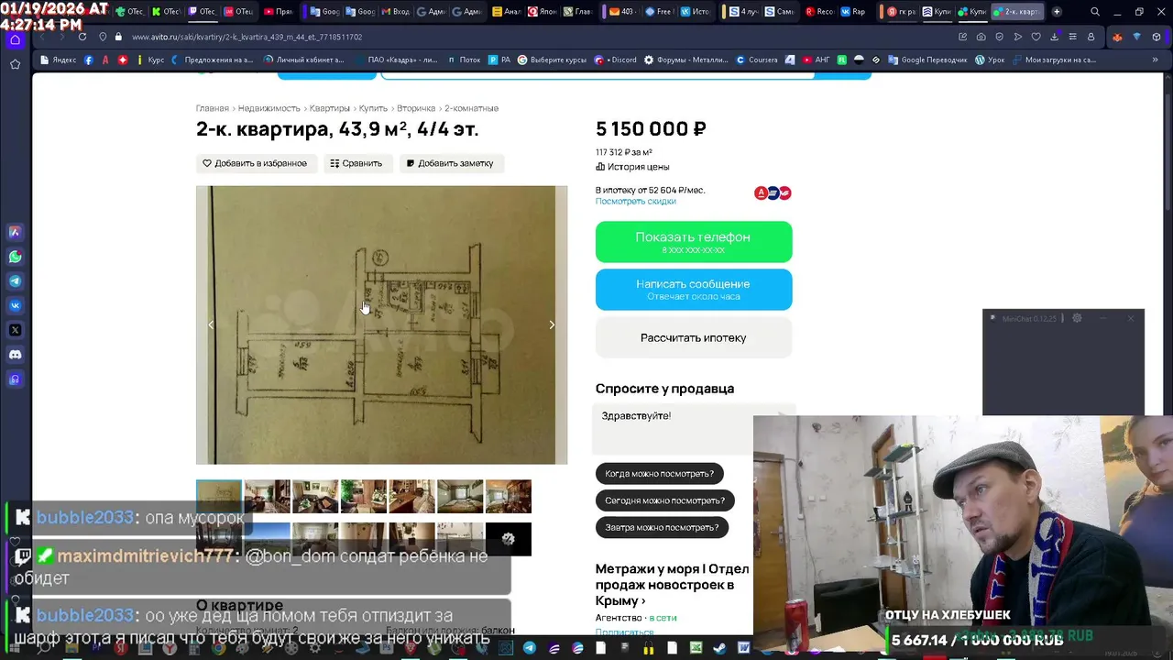Select 'Когда можно посмотреть?' quick question
1173x660 pixels.
(660, 474)
